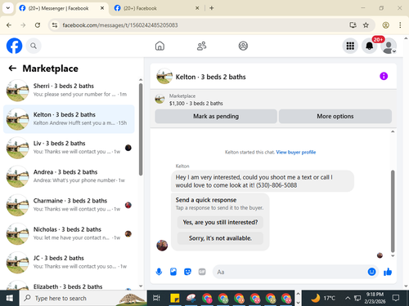This screenshot has width=409, height=306.
Task: Click Kelton's listing thumbnail in chat header
Action: tap(164, 77)
